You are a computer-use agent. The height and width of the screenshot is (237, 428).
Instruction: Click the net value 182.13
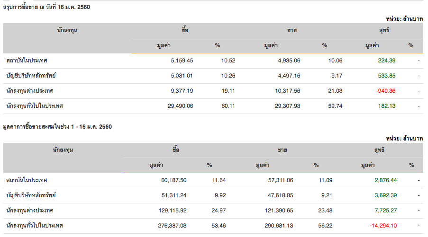click(387, 106)
